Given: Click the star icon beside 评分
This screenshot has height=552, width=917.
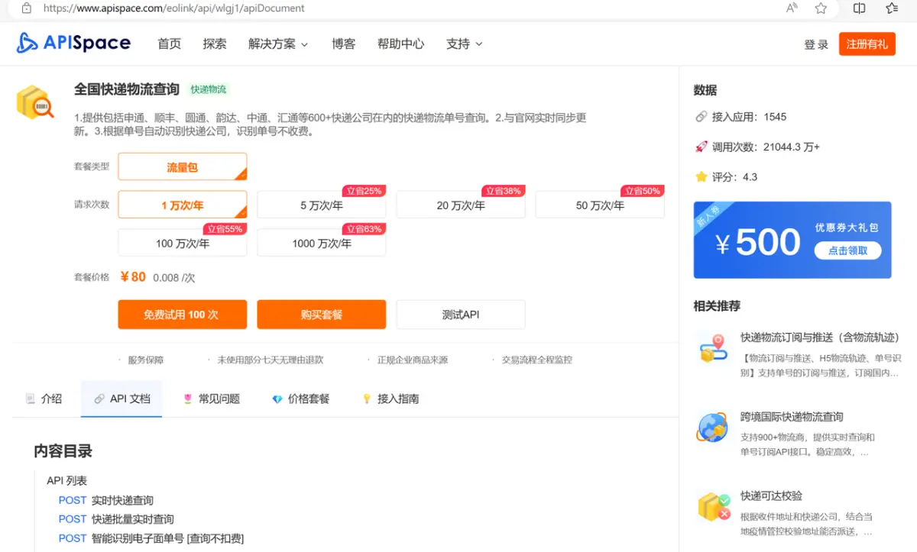Looking at the screenshot, I should click(x=701, y=176).
